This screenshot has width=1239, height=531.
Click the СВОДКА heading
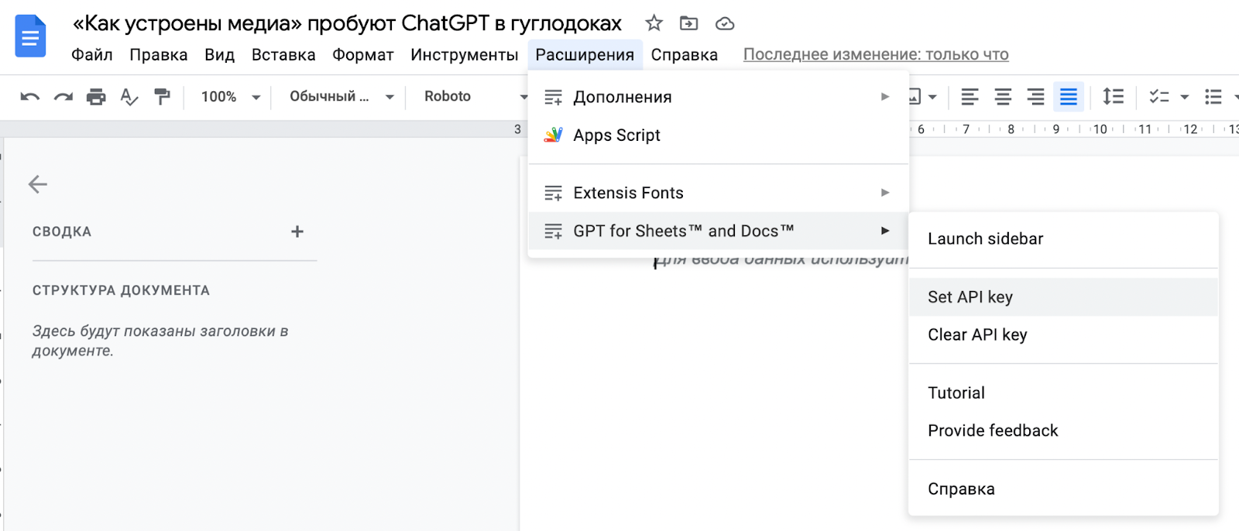(x=62, y=231)
